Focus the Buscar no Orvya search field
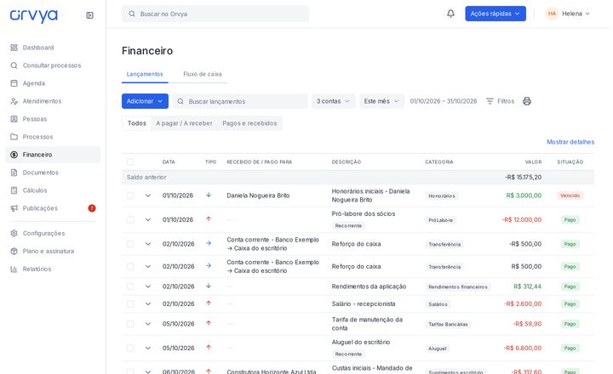 215,14
